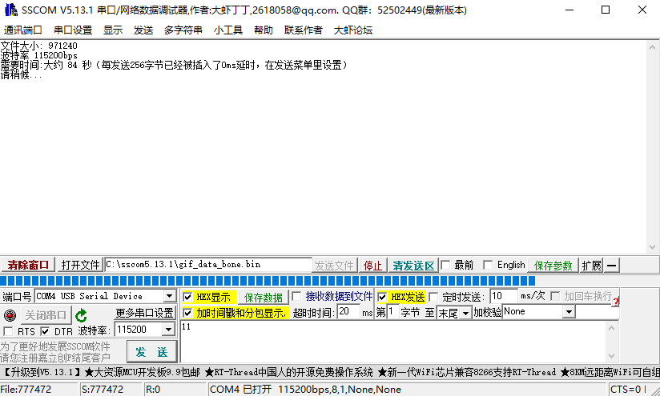
Task: Click the file path input field
Action: click(208, 265)
